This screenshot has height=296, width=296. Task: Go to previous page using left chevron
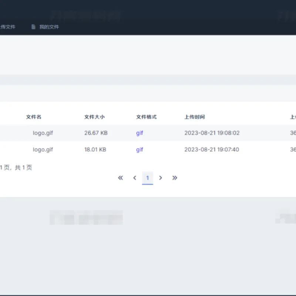[x=135, y=178]
